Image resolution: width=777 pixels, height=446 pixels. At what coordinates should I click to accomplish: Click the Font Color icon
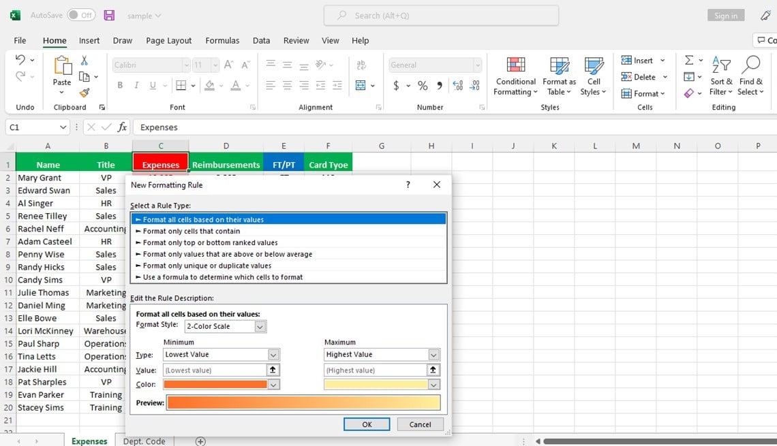pyautogui.click(x=235, y=85)
